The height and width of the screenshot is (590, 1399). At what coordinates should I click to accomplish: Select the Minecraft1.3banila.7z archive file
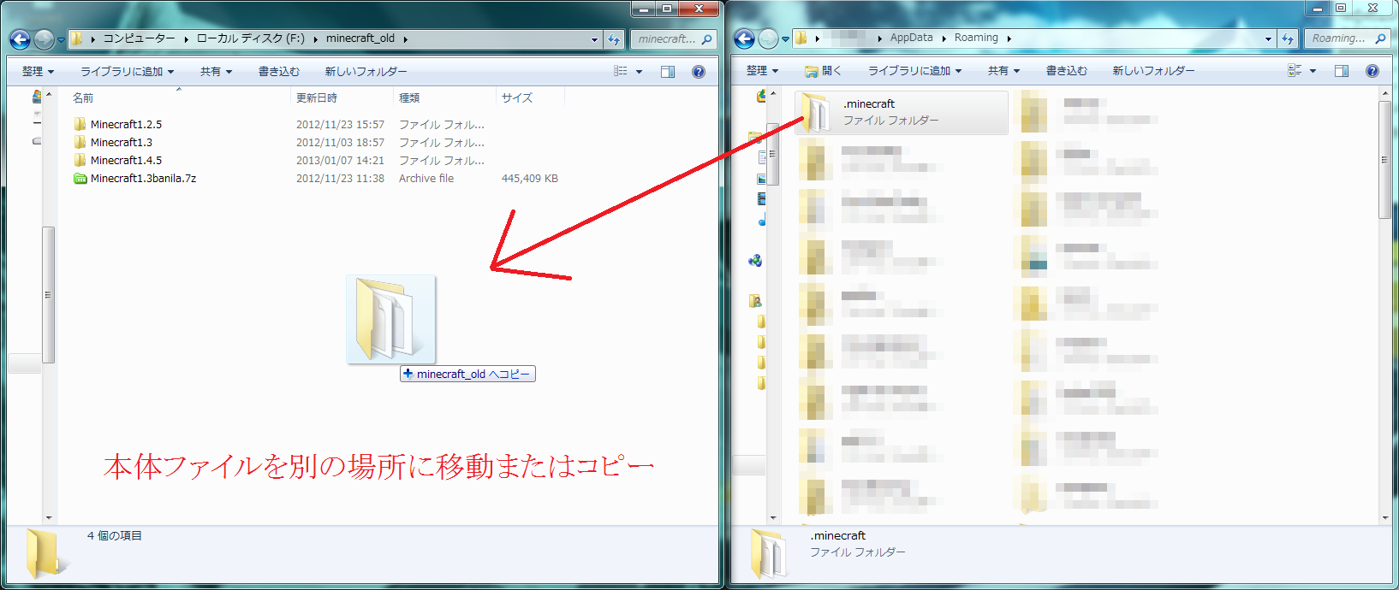(143, 178)
